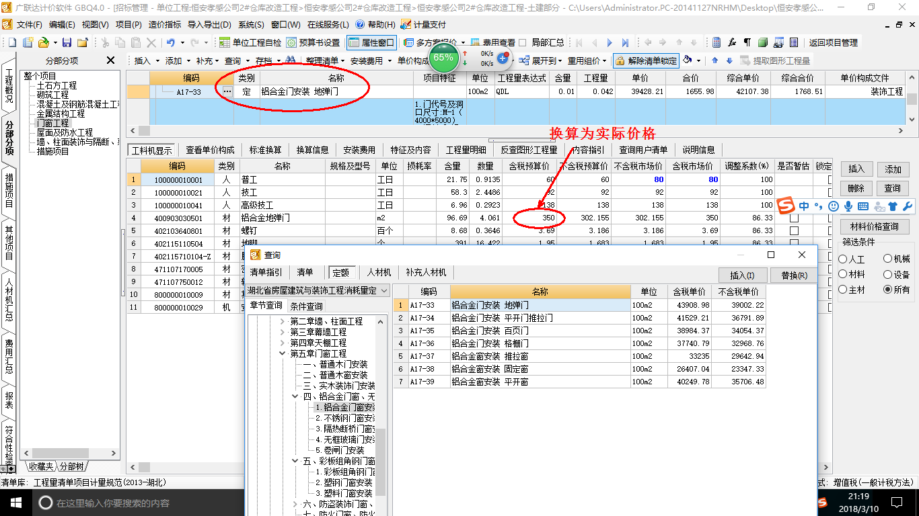Select the 材料 filter radio button

tap(843, 274)
